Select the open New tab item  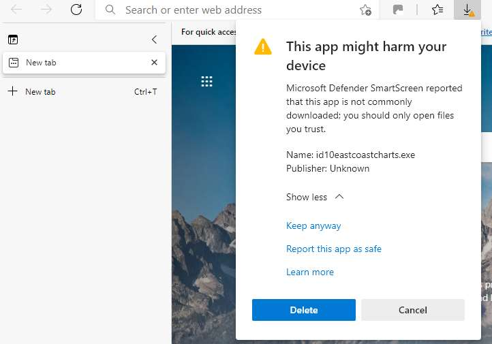(x=84, y=63)
